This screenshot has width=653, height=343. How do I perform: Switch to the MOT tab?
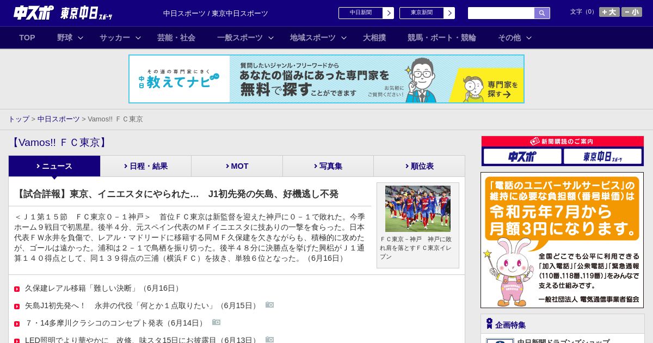click(237, 166)
